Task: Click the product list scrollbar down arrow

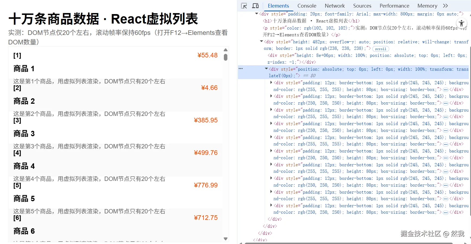Action: [x=225, y=239]
